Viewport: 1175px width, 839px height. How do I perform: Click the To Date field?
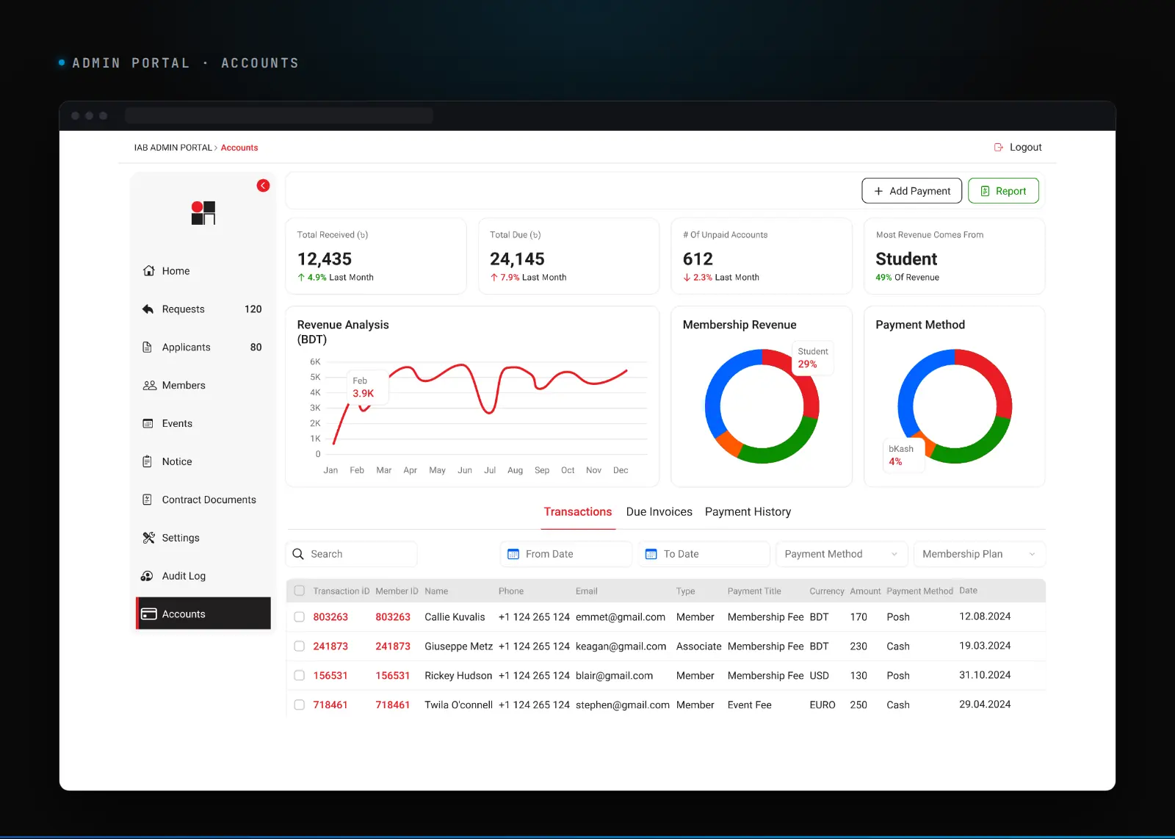(704, 554)
